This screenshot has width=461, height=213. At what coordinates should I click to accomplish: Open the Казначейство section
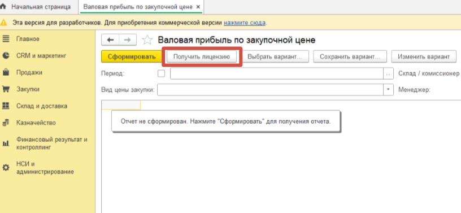(x=36, y=123)
